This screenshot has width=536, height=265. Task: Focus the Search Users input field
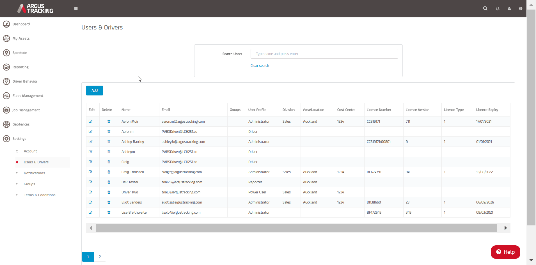[324, 54]
